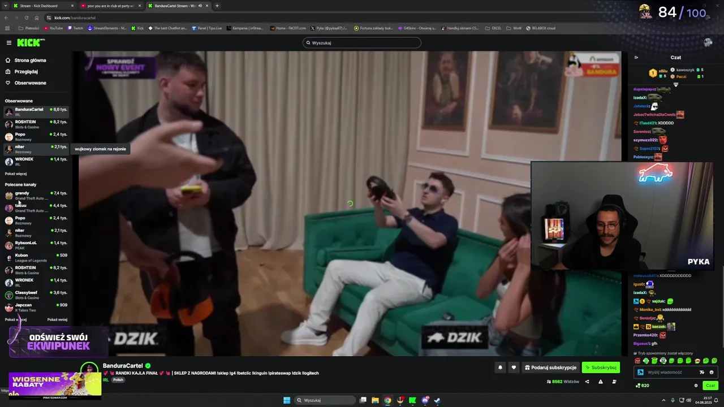This screenshot has height=407, width=724.
Task: Click the Kick app taskbar icon
Action: tap(413, 400)
